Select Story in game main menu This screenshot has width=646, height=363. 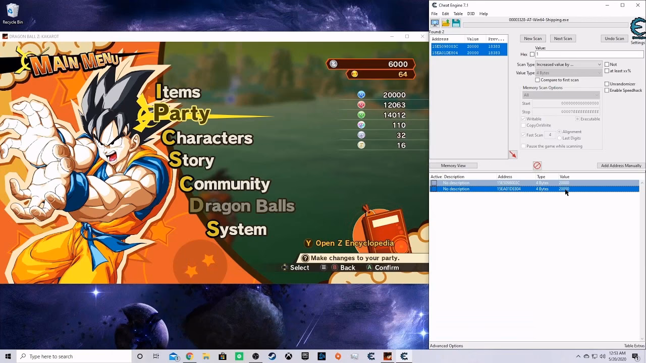click(x=191, y=160)
